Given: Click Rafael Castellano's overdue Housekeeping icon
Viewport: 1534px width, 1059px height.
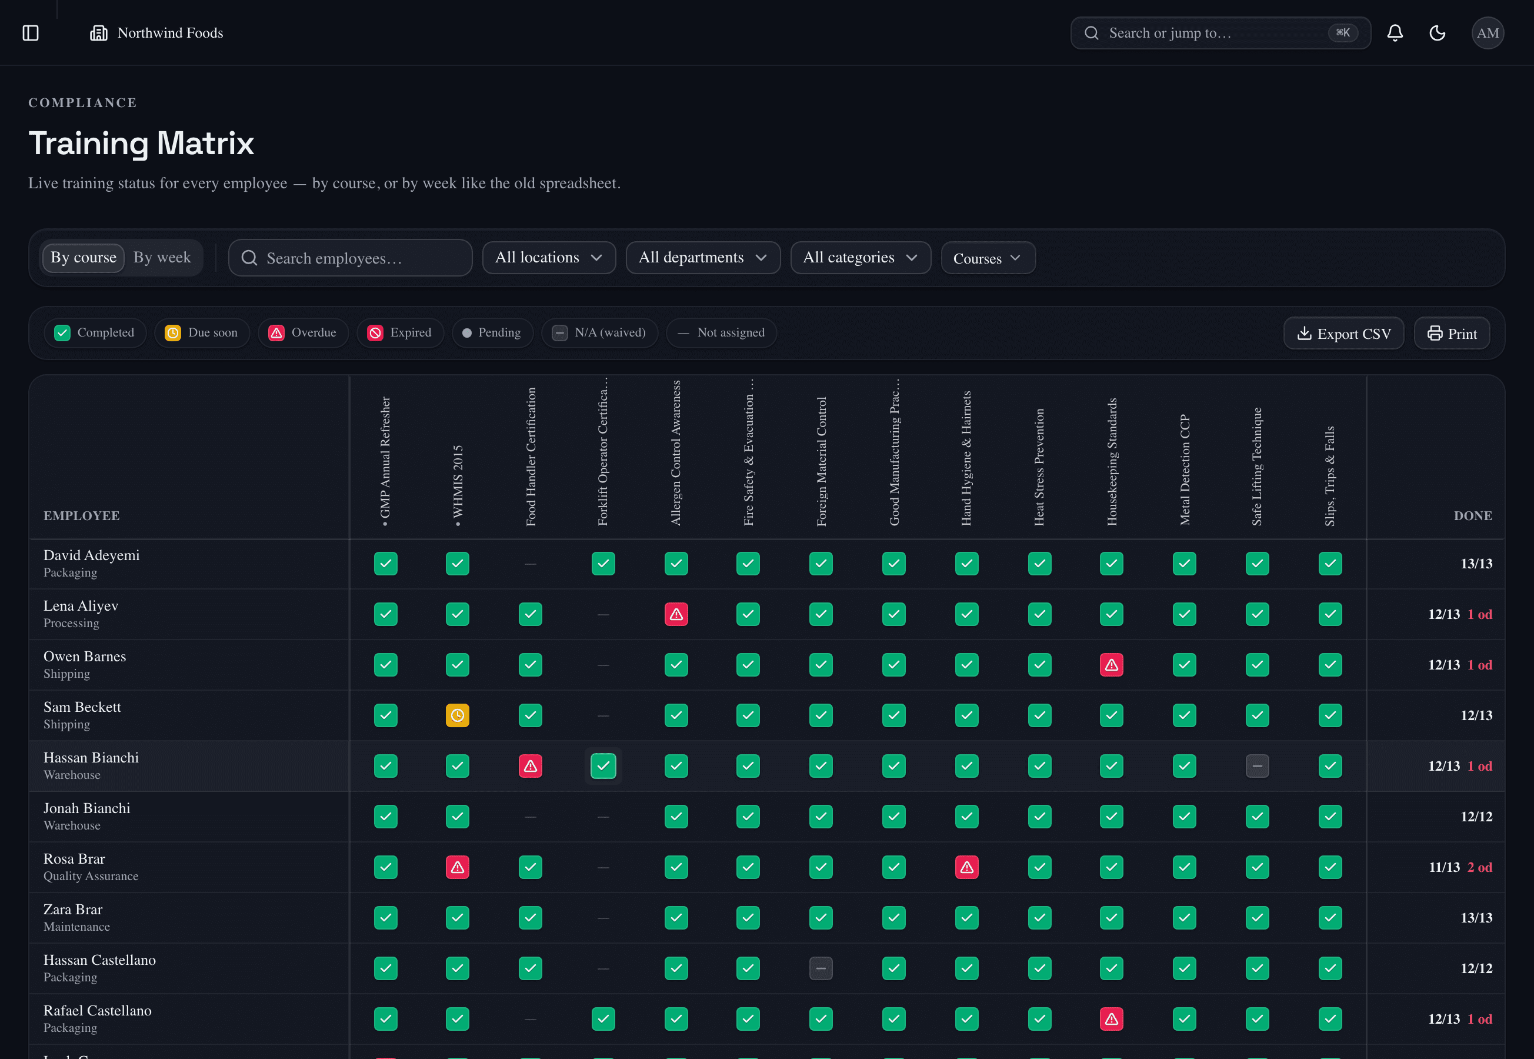Looking at the screenshot, I should coord(1112,1018).
